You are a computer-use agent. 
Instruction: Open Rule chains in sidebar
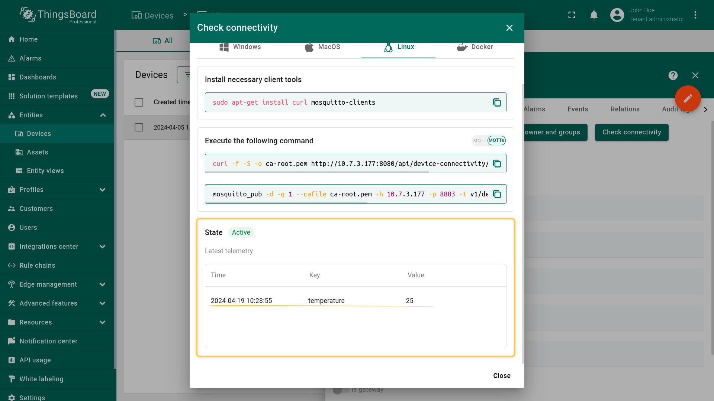click(37, 265)
